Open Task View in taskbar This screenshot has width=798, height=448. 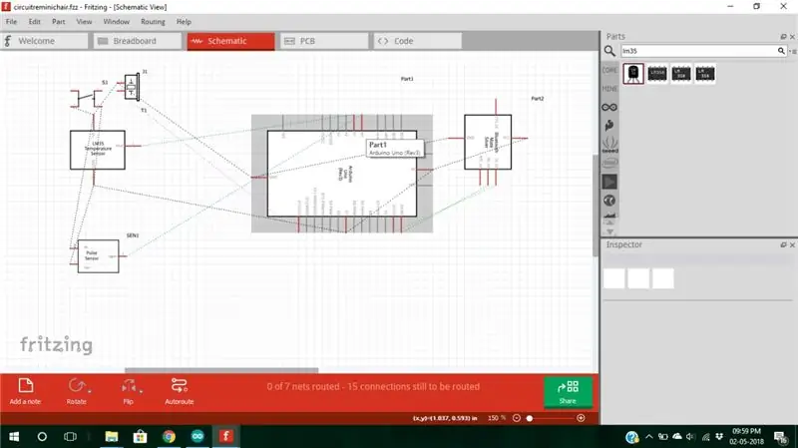pos(70,436)
